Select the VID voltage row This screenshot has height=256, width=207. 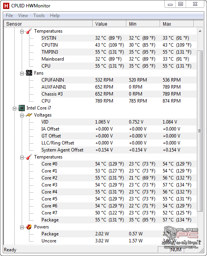click(x=118, y=122)
